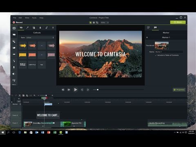Select the Special FX clip on Track 1
Viewport: 196px width, 147px height.
tap(73, 124)
